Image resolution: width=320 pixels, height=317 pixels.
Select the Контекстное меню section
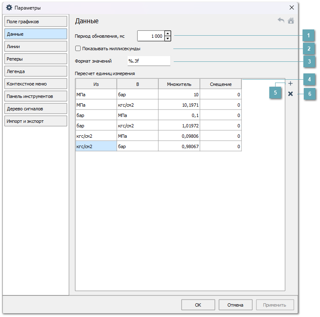click(35, 84)
